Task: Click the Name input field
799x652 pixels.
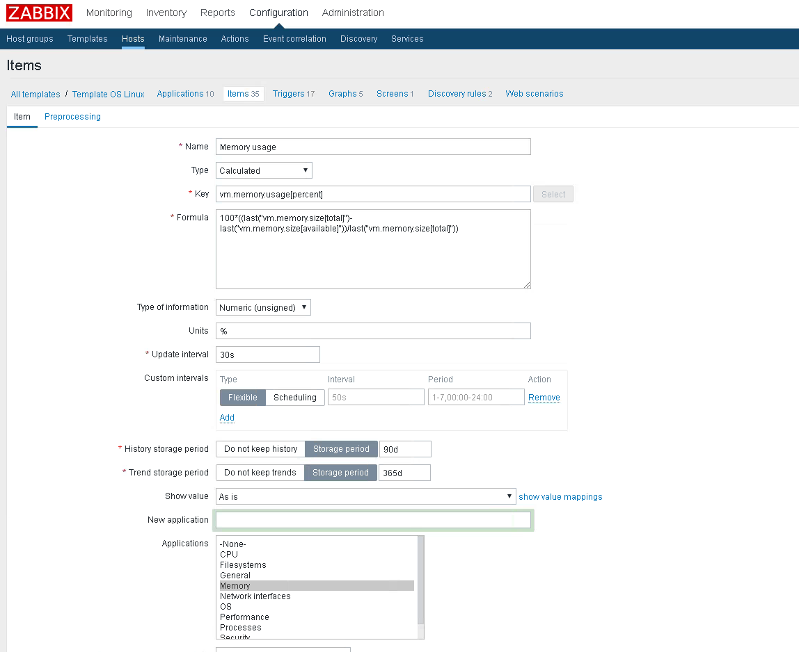Action: click(373, 147)
